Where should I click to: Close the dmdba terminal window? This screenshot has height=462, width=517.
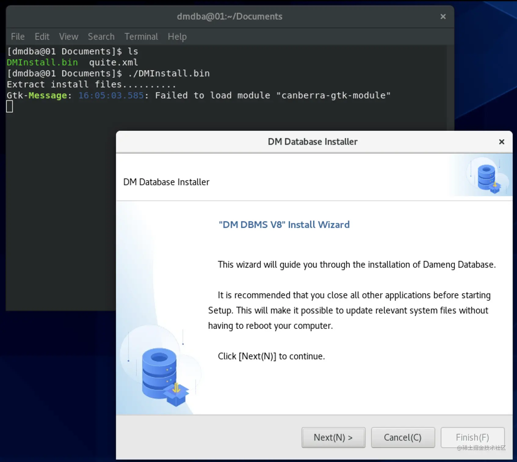click(443, 16)
